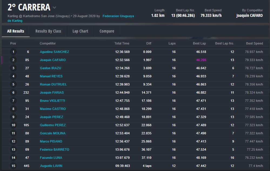Open the Federacion Uruguaya de Karting link
Viewport: 270px width, 171px height.
click(x=118, y=16)
